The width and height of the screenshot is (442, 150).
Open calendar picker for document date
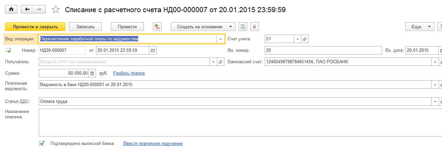[x=153, y=50]
